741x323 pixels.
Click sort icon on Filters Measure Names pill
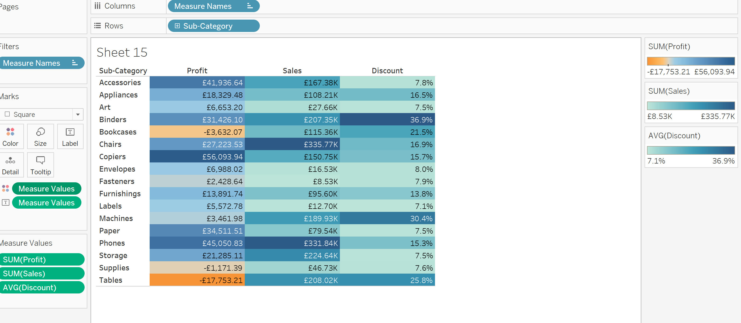pos(74,63)
